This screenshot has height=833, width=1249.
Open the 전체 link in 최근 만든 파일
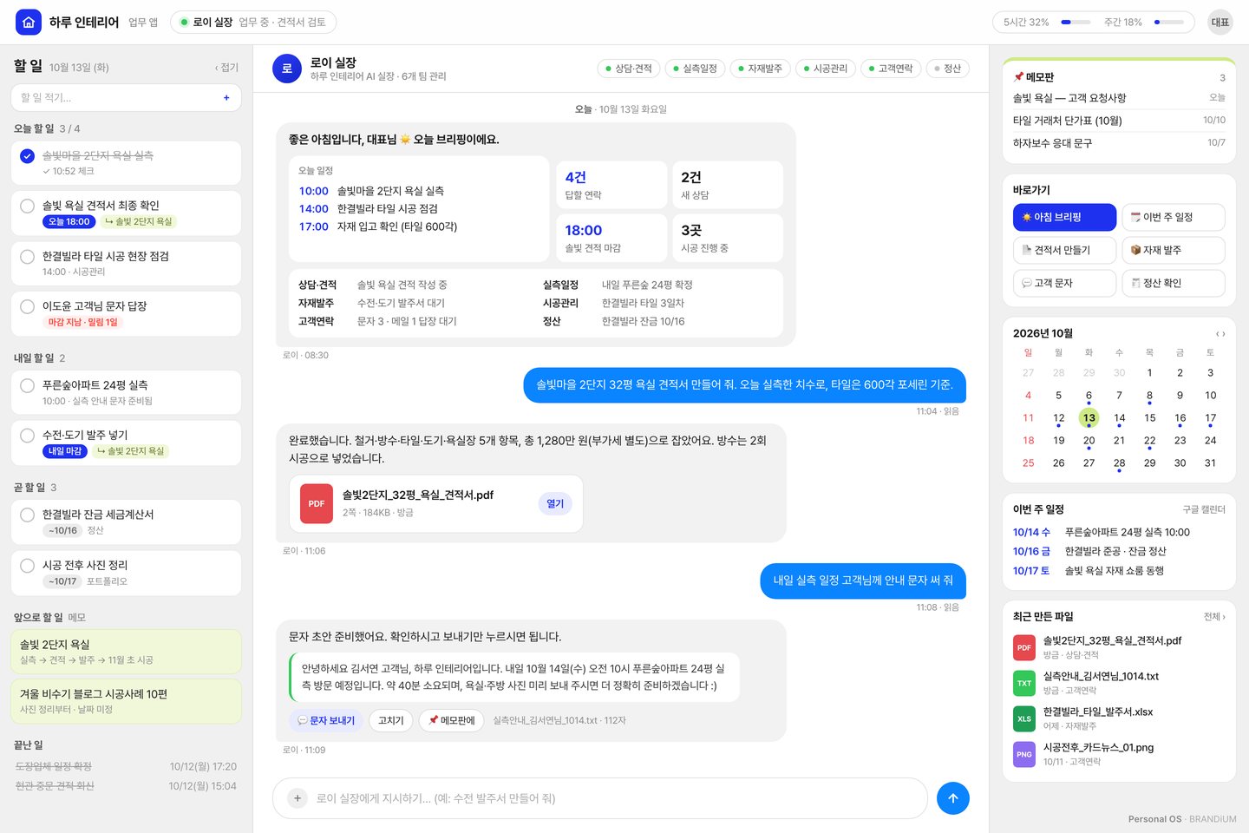(x=1214, y=617)
